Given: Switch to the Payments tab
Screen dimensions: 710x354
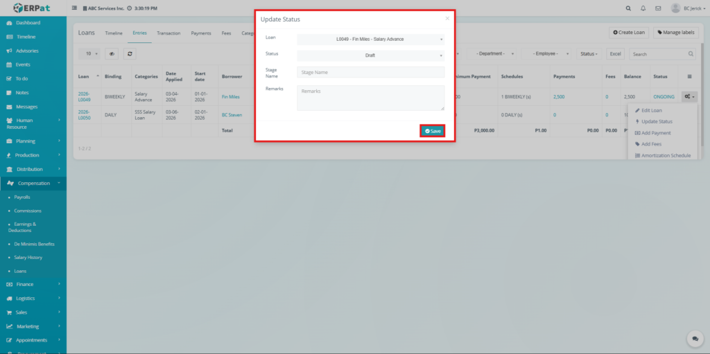Looking at the screenshot, I should (x=201, y=33).
